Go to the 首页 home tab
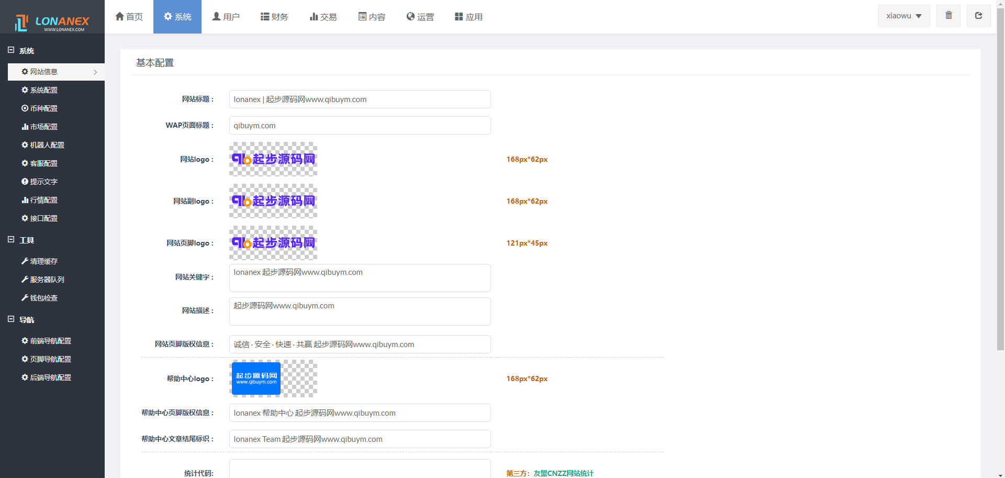 [x=129, y=17]
